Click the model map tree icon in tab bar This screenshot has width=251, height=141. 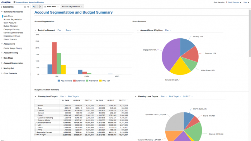point(34,6)
